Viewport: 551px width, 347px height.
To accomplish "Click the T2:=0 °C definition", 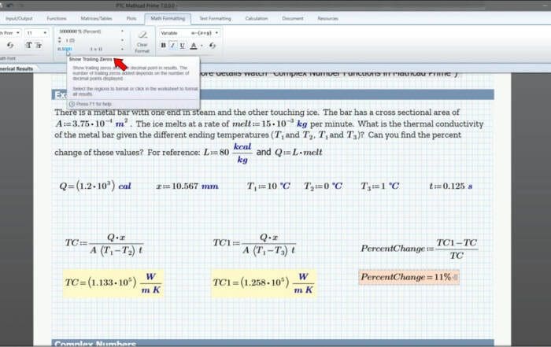I will pos(324,186).
